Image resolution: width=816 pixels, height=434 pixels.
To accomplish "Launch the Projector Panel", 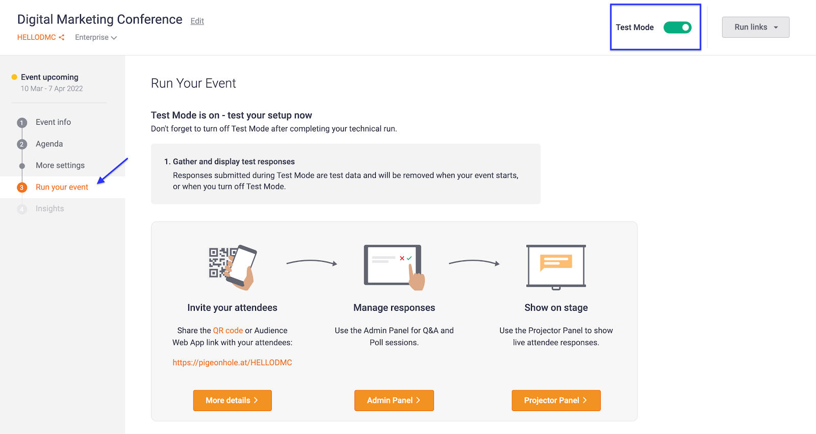I will tap(556, 400).
